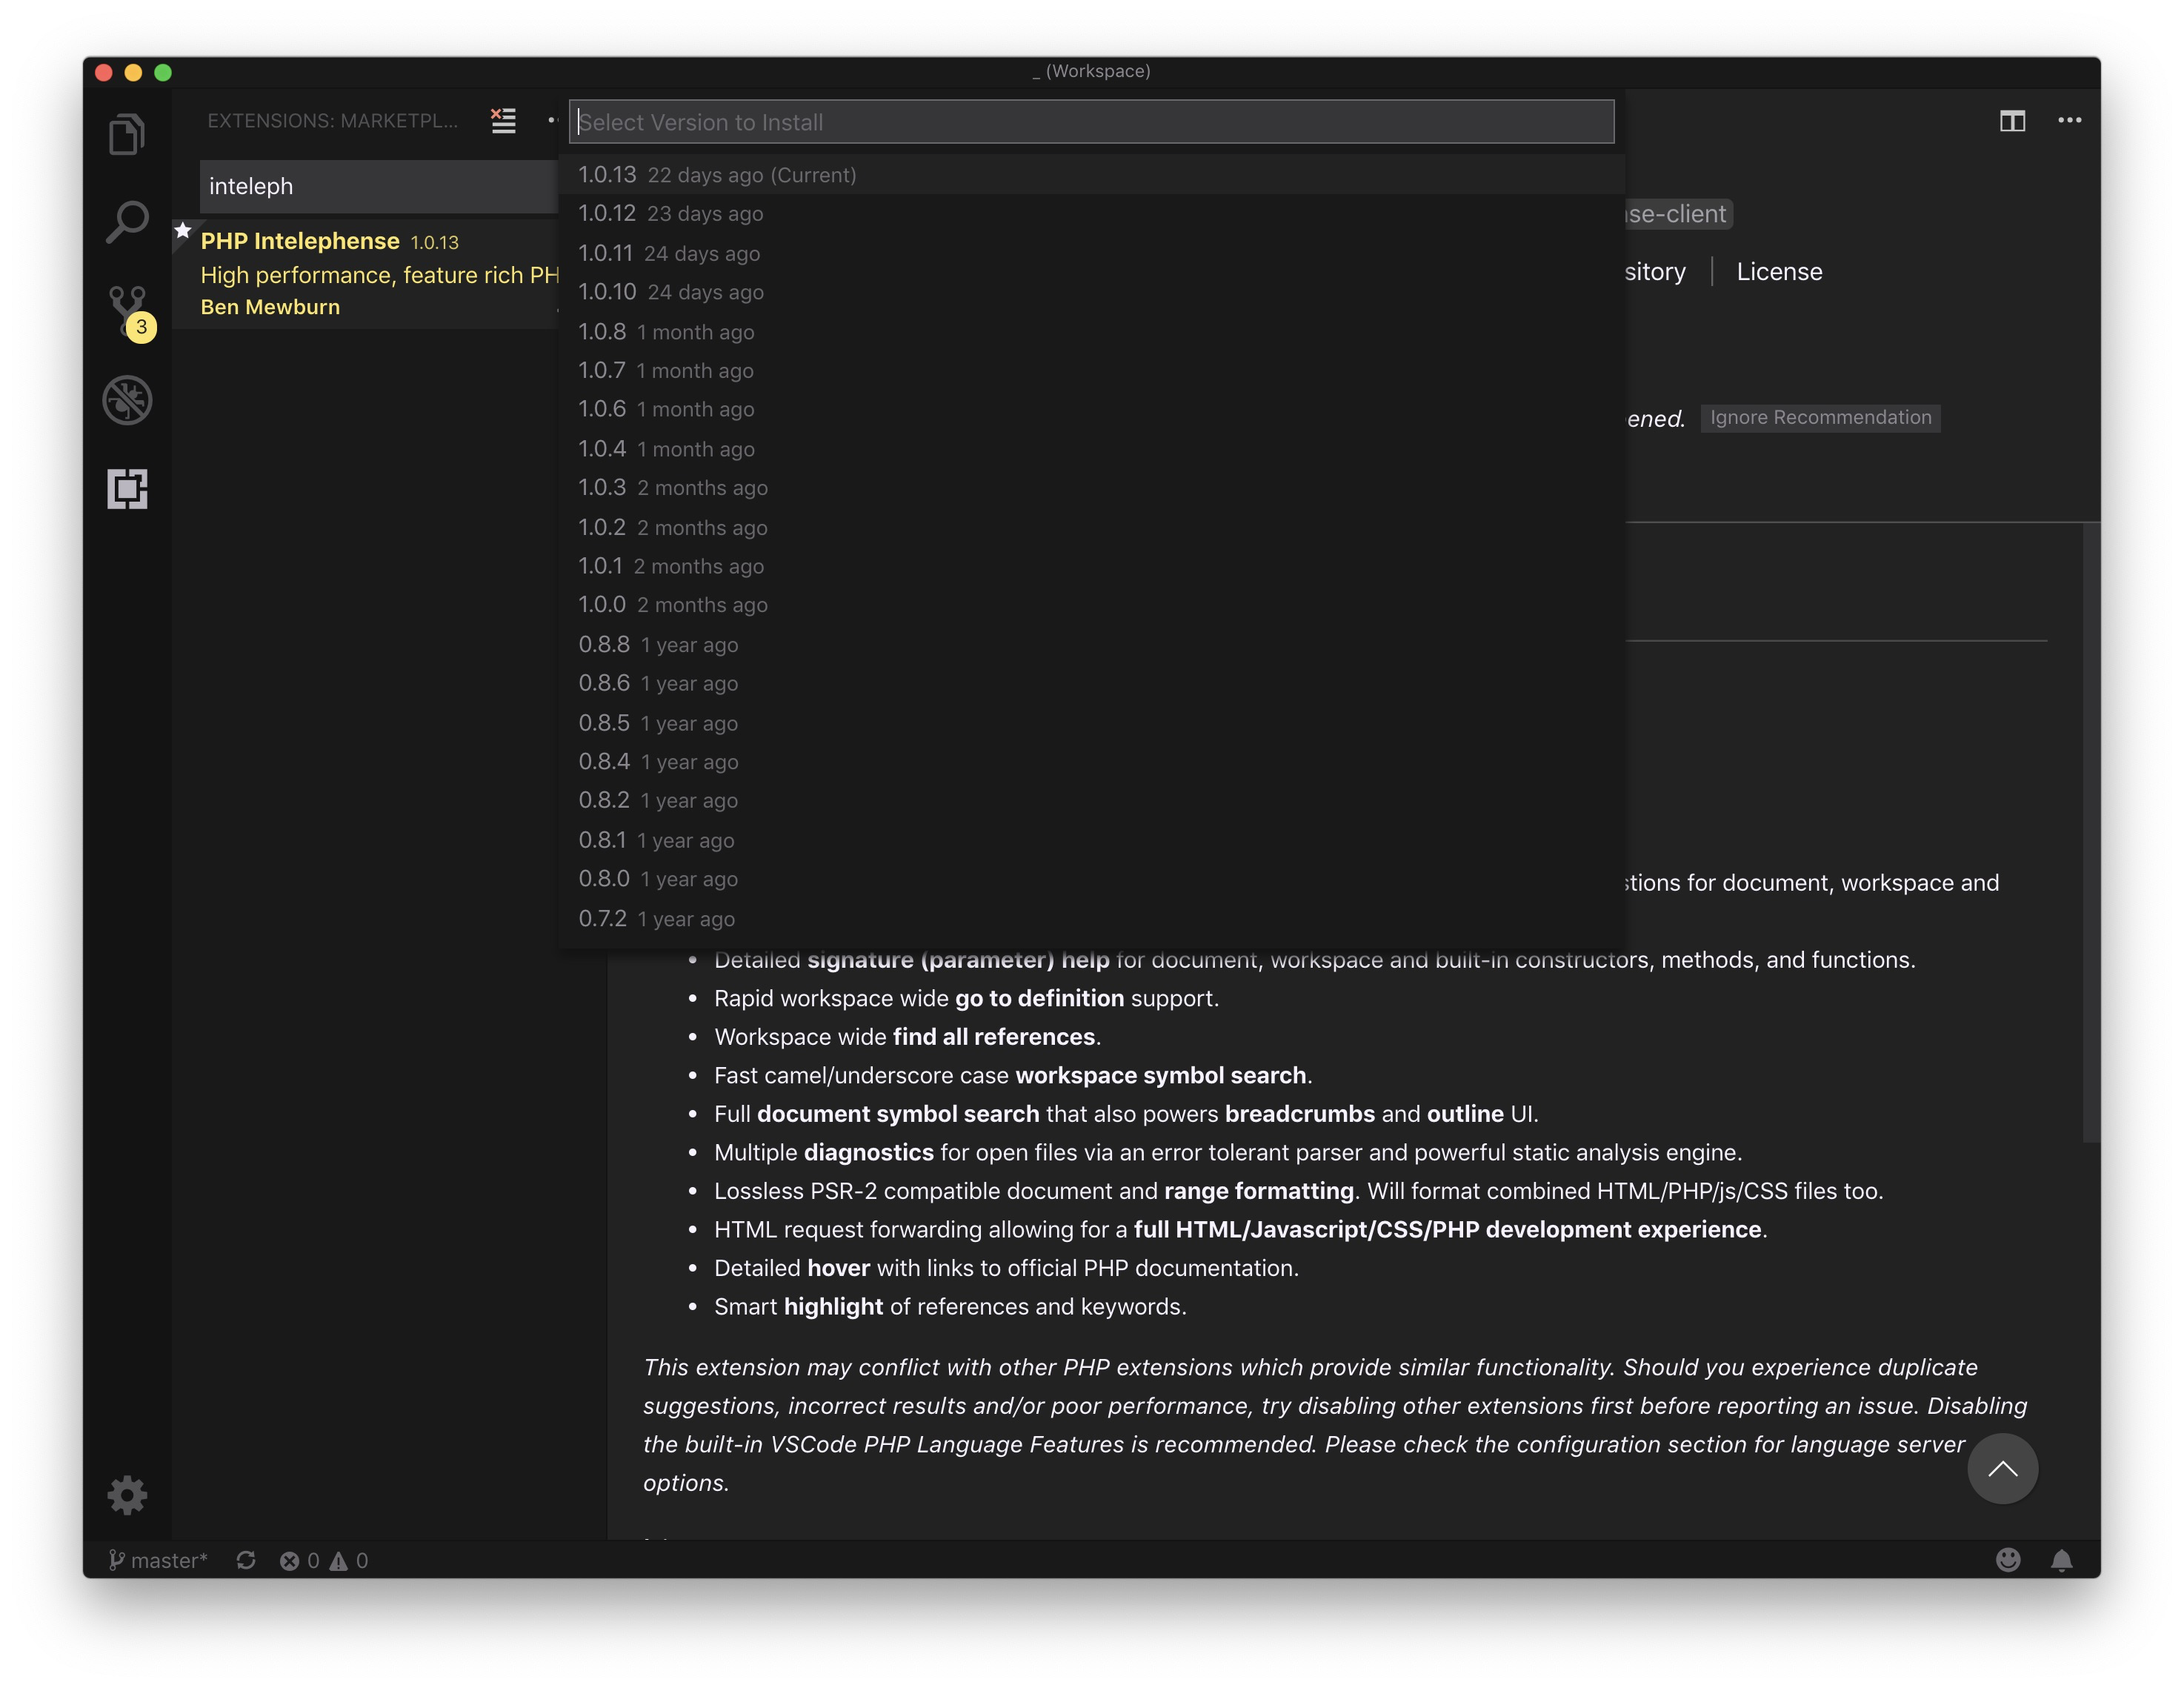Select version 1.0.10
2184x1688 pixels.
click(1091, 292)
